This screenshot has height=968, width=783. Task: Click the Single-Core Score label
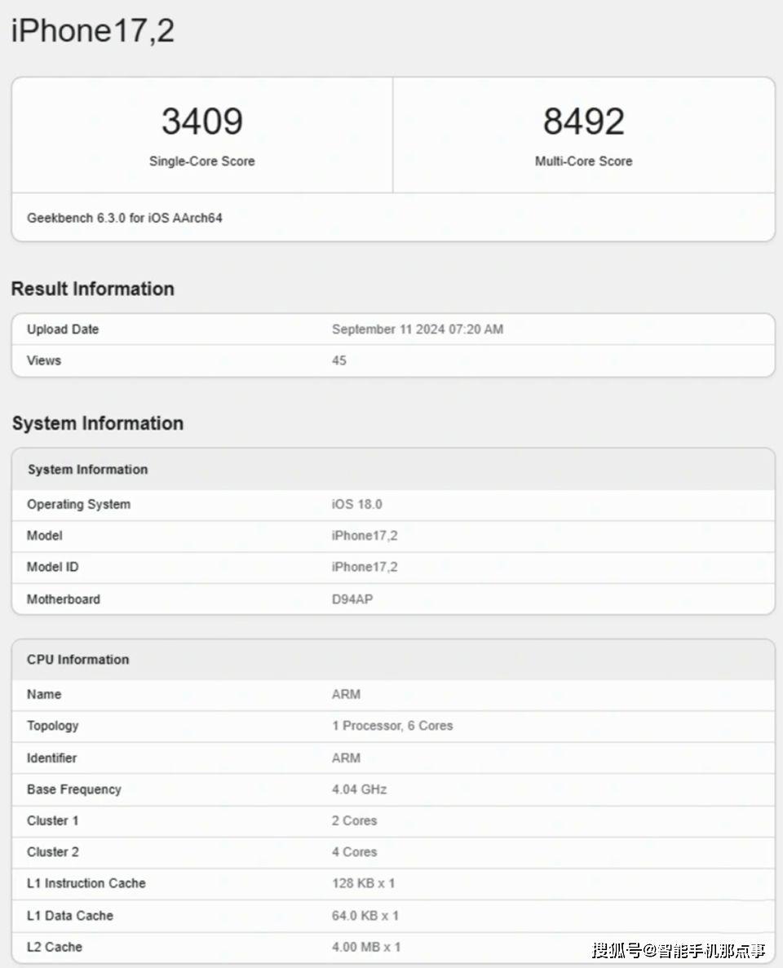point(202,161)
